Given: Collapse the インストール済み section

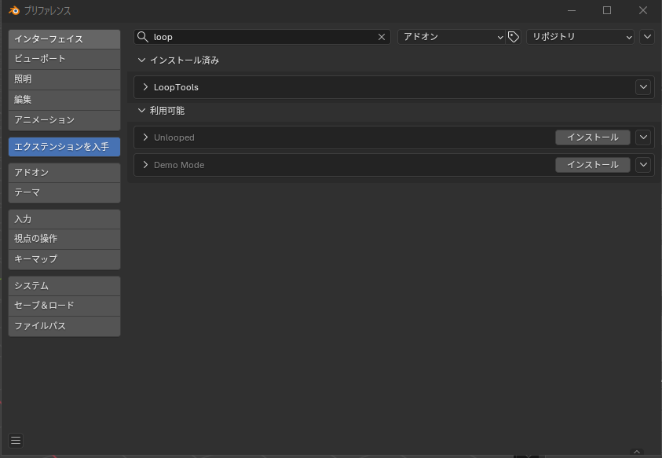Looking at the screenshot, I should click(142, 60).
